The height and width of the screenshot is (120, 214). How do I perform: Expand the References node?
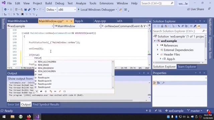(157, 45)
